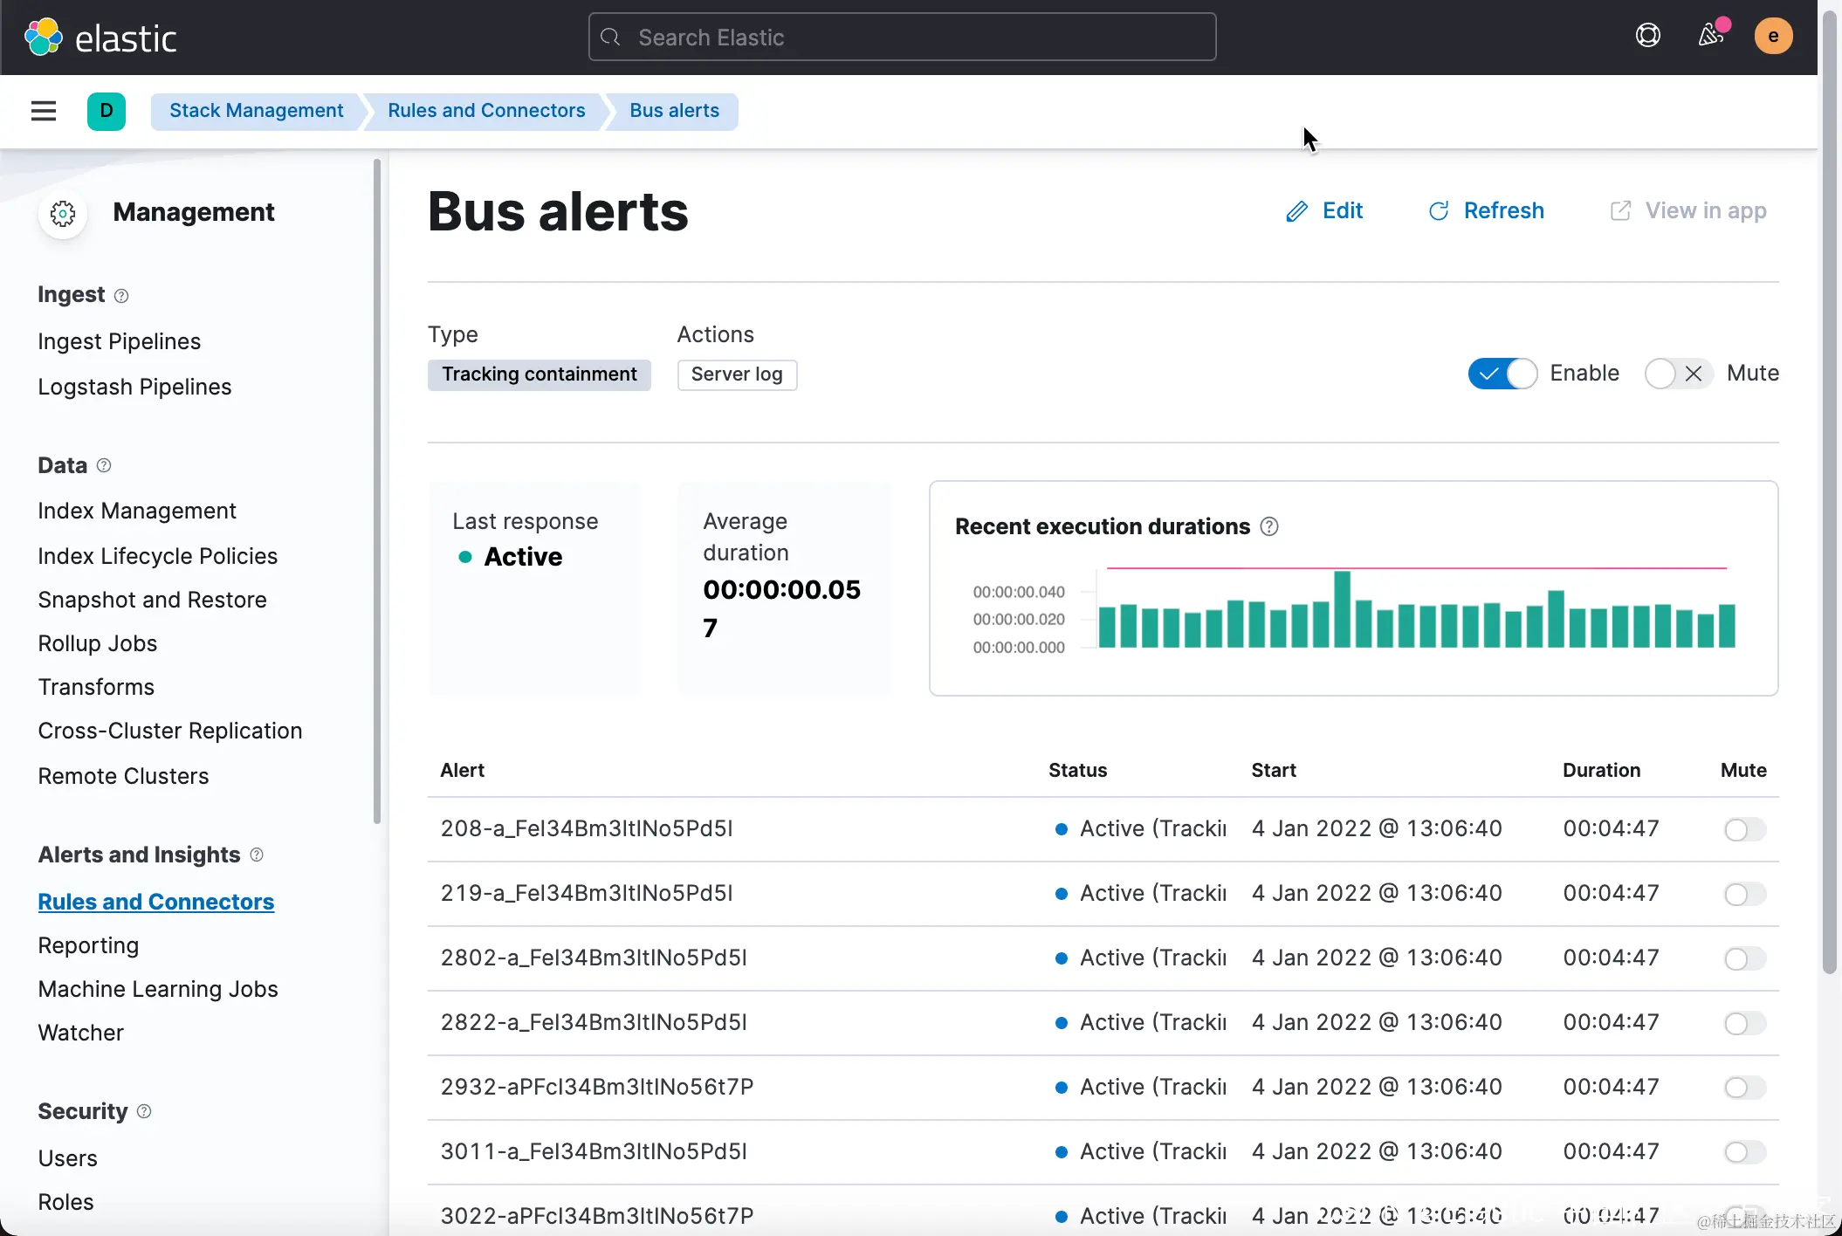The height and width of the screenshot is (1236, 1842).
Task: Click tallest bar in execution durations chart
Action: pyautogui.click(x=1343, y=609)
